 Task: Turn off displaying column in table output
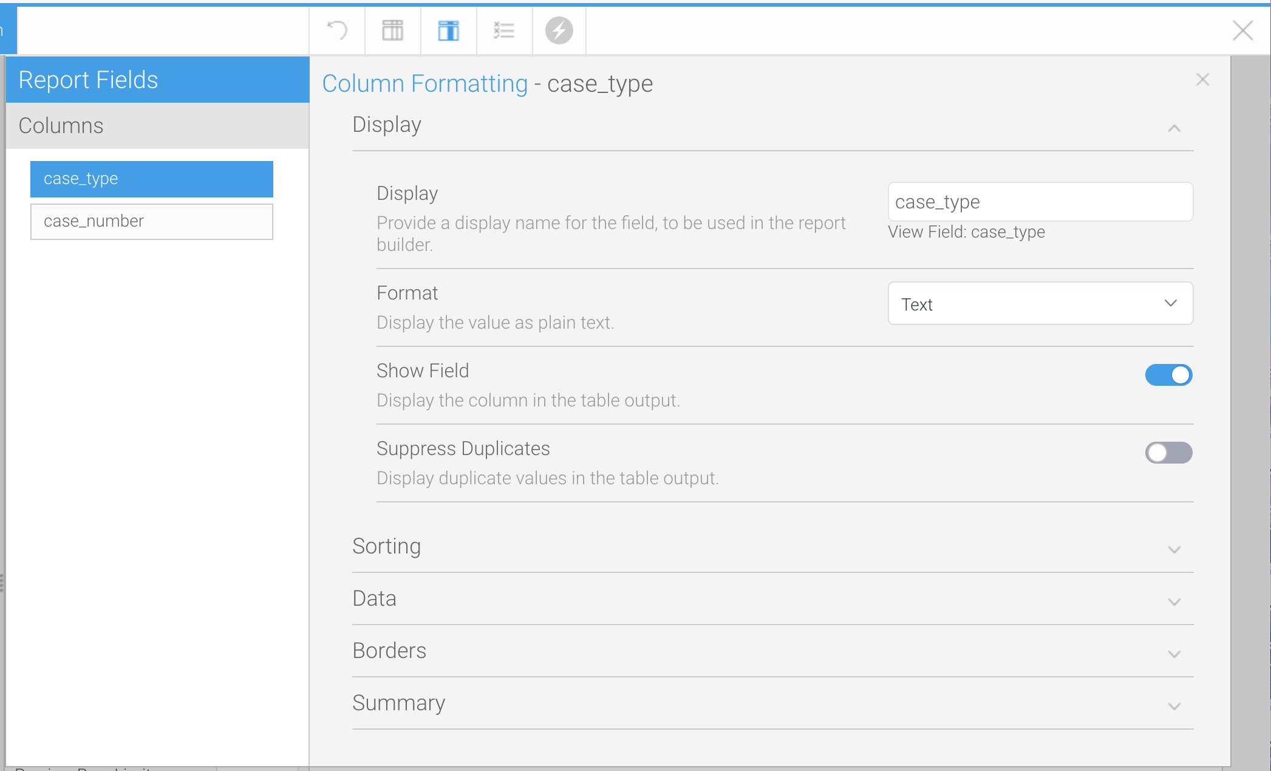1168,375
